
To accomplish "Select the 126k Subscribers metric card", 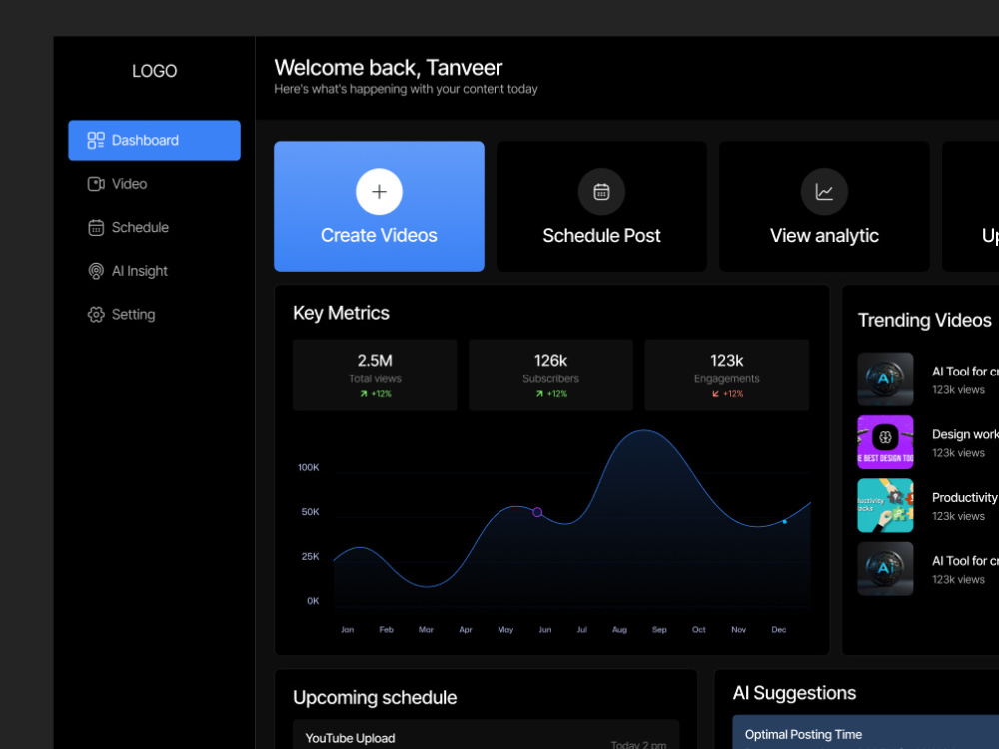I will 551,375.
